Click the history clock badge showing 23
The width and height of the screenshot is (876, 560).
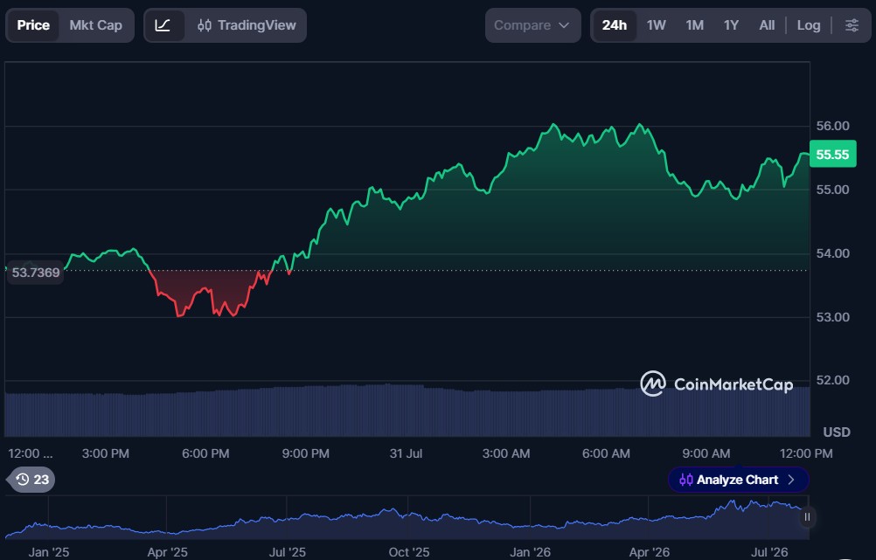point(32,480)
